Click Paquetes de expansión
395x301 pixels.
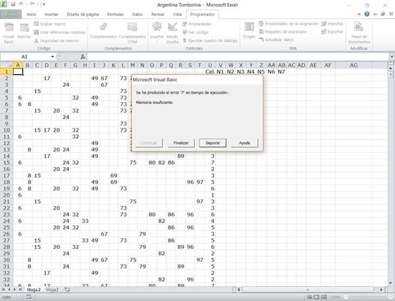[283, 32]
